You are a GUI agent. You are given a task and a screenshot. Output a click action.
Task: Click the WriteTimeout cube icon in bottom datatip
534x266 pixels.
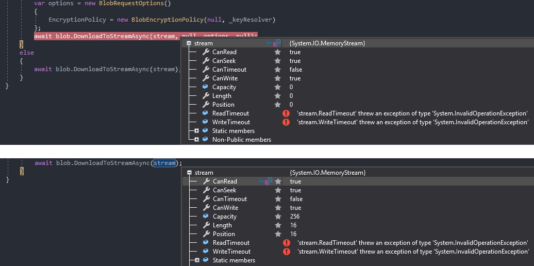click(206, 252)
